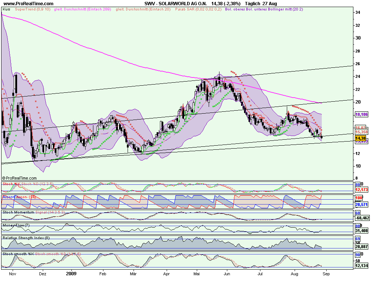Image resolution: width=372 pixels, height=298 pixels.
Task: Select the Stoch smooth %K panel label
Action: [42, 254]
